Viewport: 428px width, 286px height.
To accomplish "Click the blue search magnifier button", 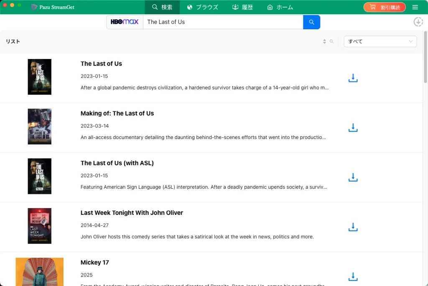I will (311, 22).
